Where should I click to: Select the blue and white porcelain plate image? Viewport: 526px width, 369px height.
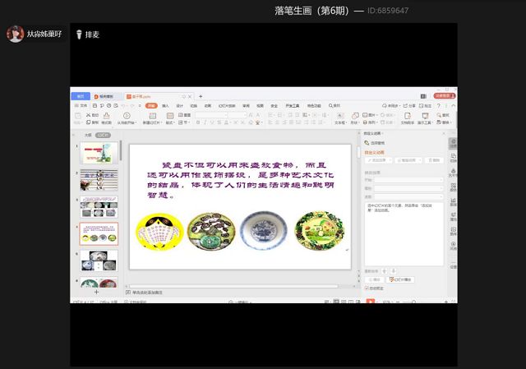coord(264,230)
